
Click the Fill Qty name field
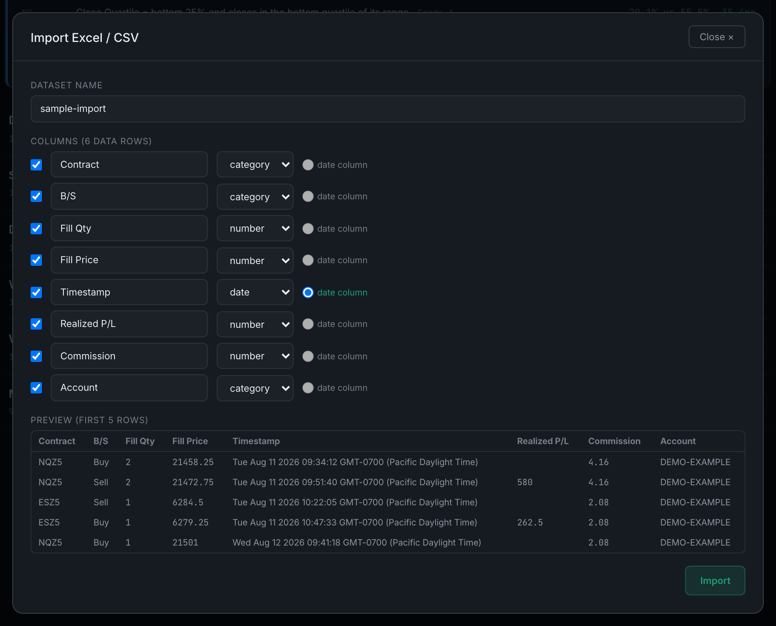coord(129,228)
